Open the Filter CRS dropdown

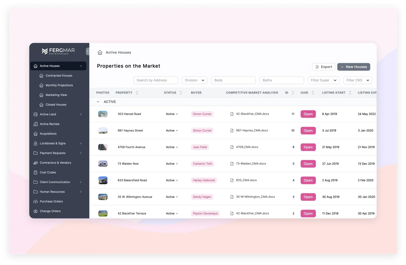pyautogui.click(x=358, y=80)
